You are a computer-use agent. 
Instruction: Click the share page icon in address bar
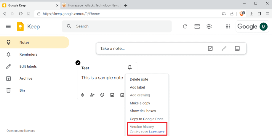point(232,14)
